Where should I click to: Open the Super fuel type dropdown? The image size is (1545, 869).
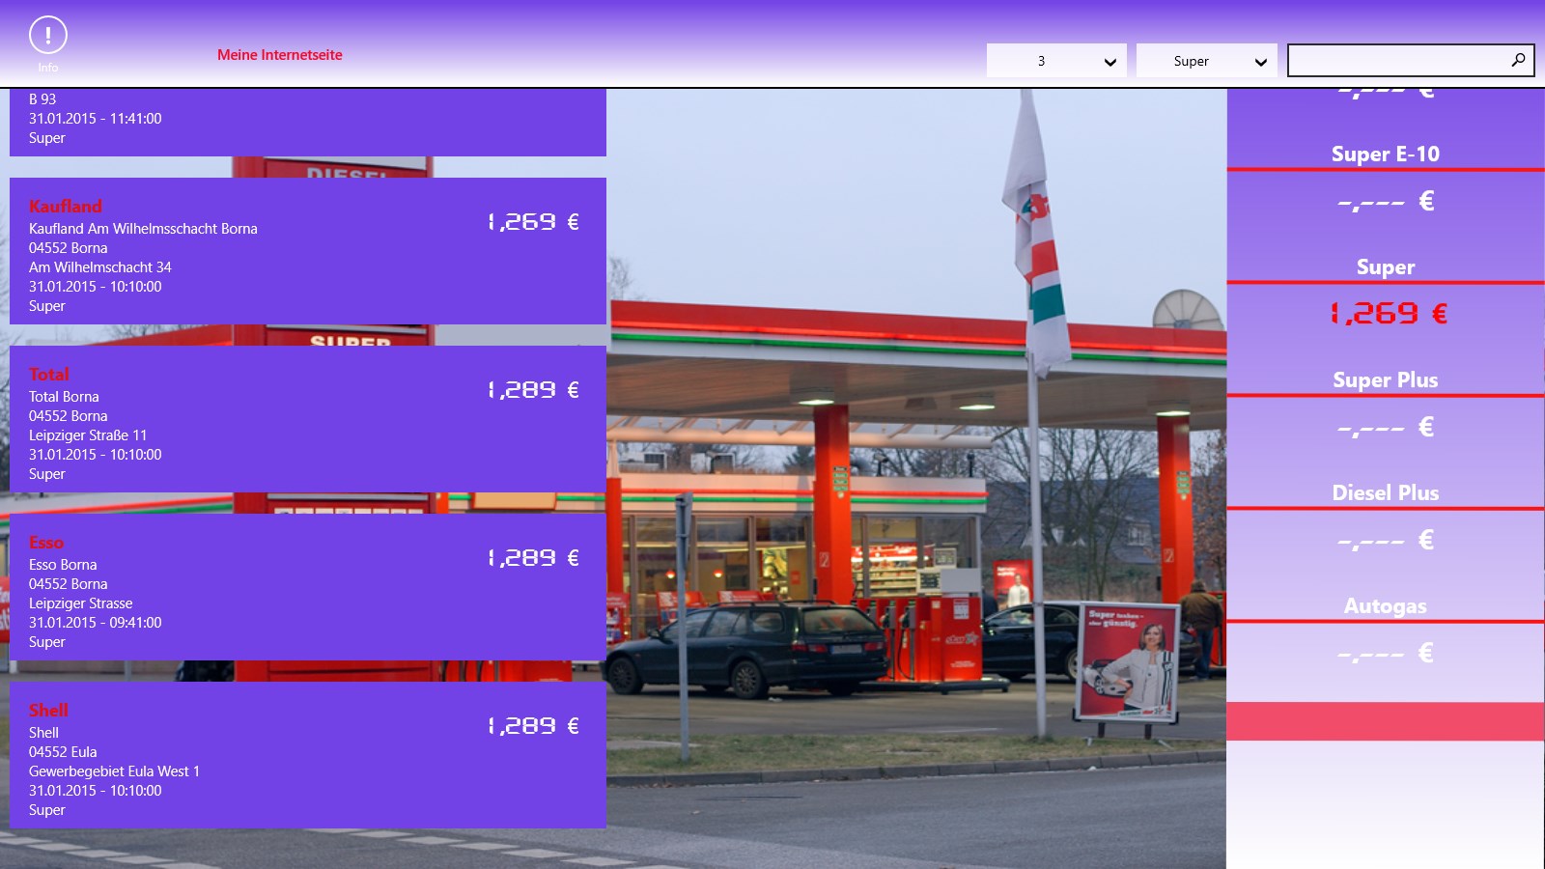click(1206, 61)
